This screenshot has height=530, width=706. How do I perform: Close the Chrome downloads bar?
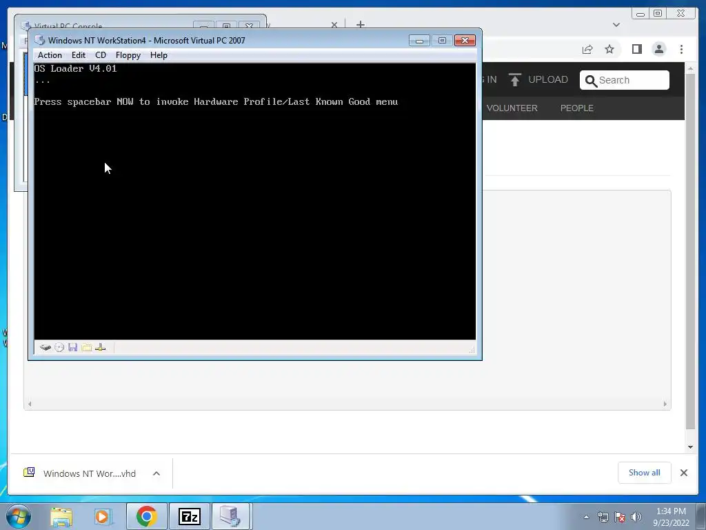pos(683,473)
